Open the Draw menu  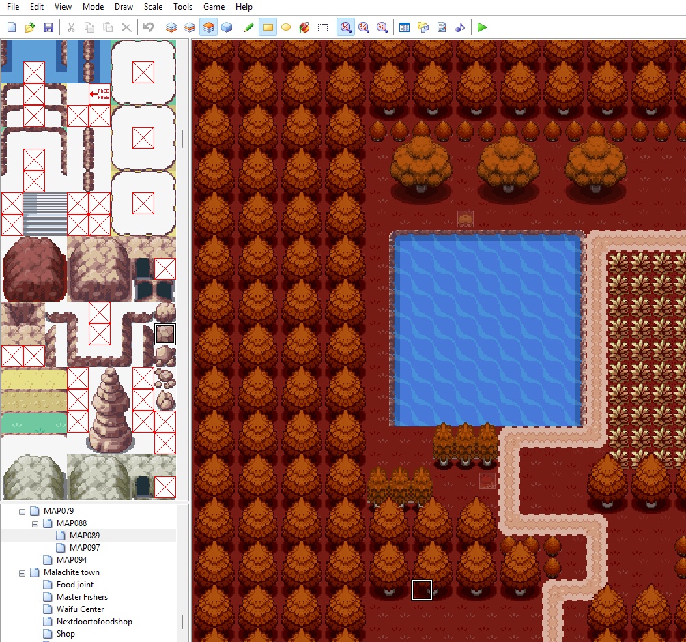[124, 7]
